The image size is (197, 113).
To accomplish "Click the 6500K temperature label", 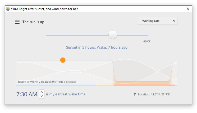I will pyautogui.click(x=147, y=42).
